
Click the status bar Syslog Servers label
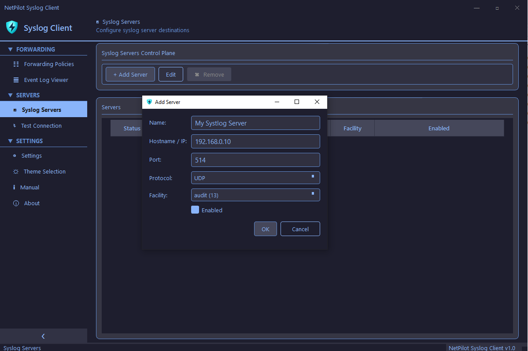pyautogui.click(x=22, y=348)
